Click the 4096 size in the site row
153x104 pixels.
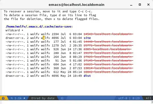[55, 38]
